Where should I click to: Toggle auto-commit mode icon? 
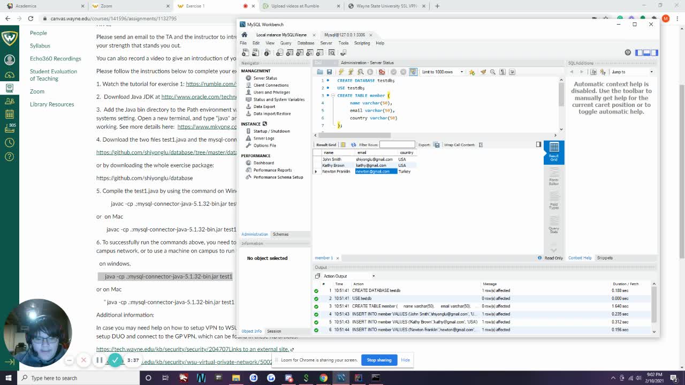413,72
